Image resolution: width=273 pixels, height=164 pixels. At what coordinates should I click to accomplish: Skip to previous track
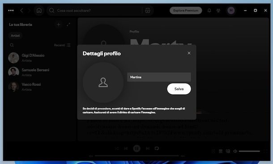126,148
